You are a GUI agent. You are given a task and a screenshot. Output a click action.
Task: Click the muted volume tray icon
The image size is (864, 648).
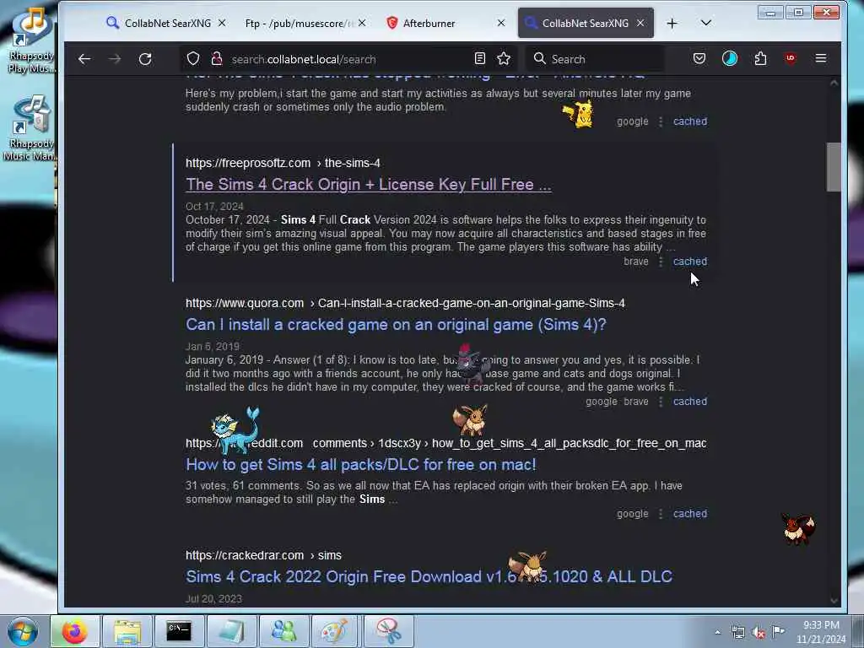(x=759, y=633)
